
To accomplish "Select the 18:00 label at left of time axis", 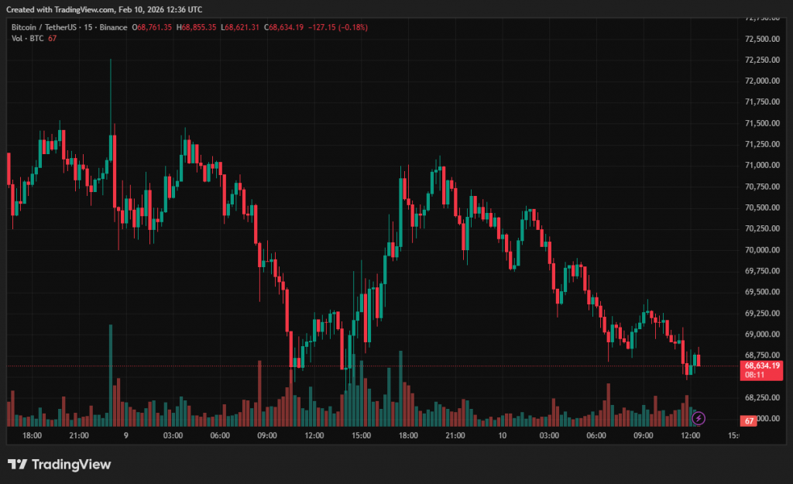I will pos(33,436).
